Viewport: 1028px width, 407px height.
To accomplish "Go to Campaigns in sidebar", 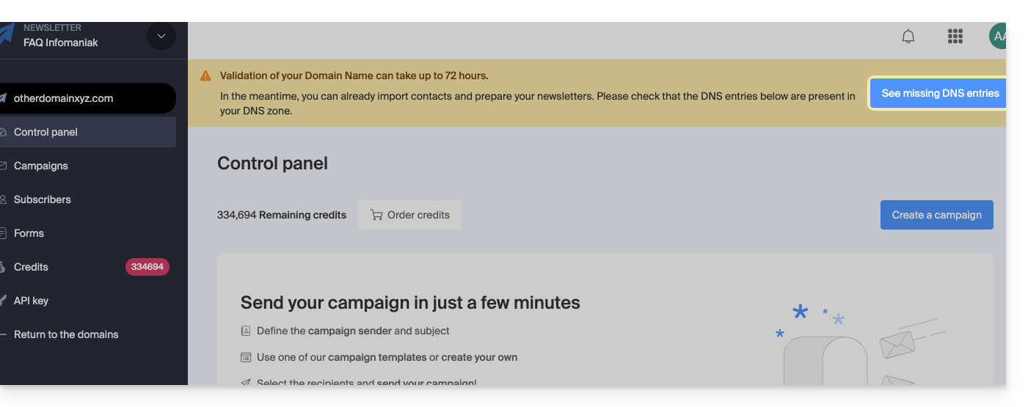I will (41, 166).
